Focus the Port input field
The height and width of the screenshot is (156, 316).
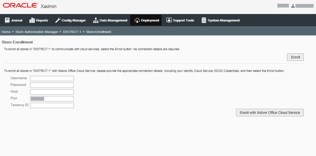52,99
